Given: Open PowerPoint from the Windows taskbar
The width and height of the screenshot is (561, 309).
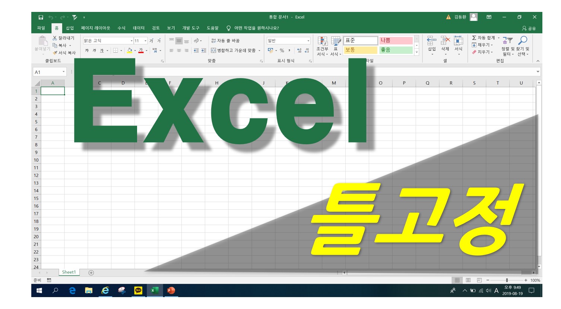Looking at the screenshot, I should tap(171, 290).
